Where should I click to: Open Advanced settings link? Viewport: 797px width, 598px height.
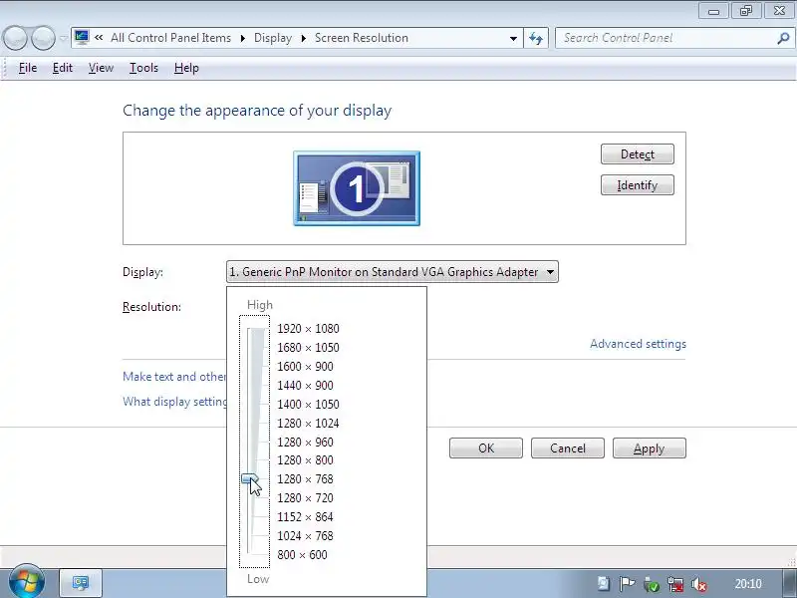[x=638, y=344]
